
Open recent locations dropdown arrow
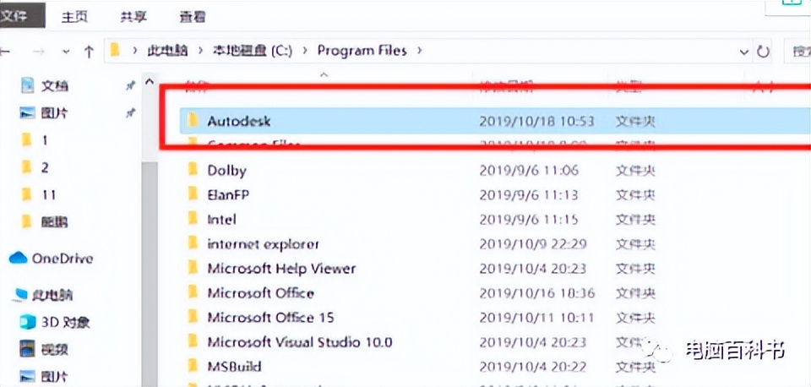[65, 52]
